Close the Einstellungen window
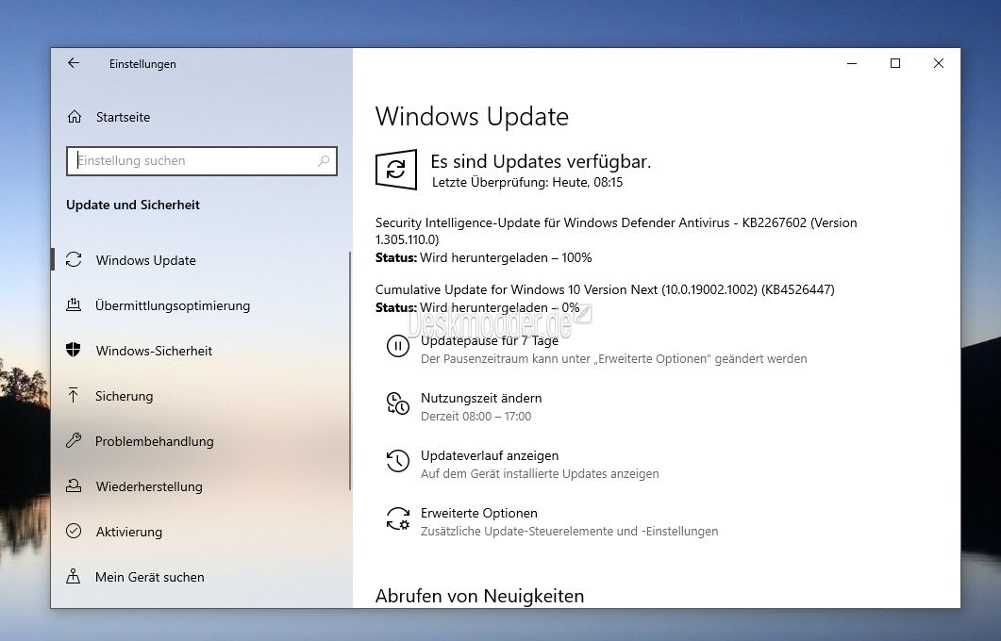Viewport: 1001px width, 641px height. point(939,63)
